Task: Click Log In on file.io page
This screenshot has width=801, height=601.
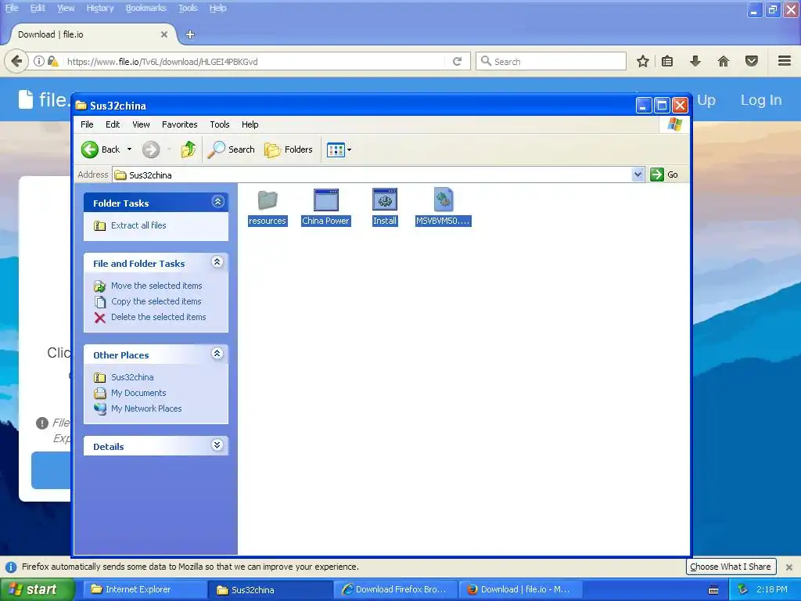Action: point(761,100)
